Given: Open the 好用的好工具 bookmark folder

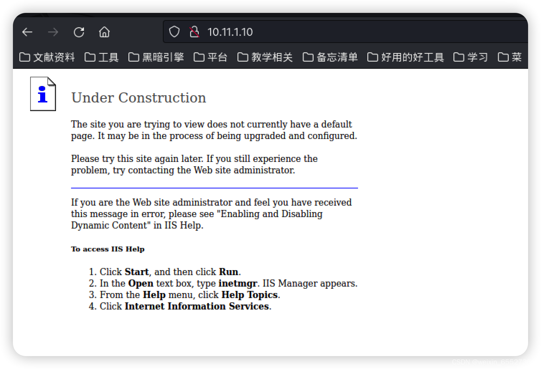Looking at the screenshot, I should (406, 57).
